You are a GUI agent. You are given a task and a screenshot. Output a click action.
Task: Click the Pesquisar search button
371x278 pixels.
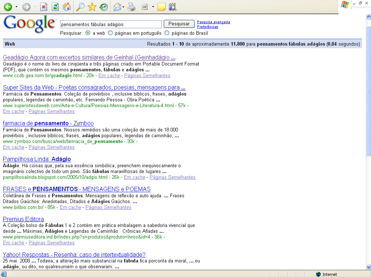[x=179, y=24]
